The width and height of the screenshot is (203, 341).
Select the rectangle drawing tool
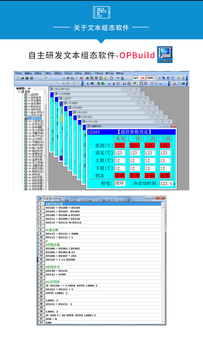[152, 83]
